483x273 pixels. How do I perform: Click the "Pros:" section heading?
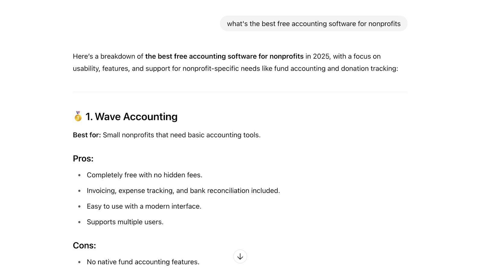point(83,159)
